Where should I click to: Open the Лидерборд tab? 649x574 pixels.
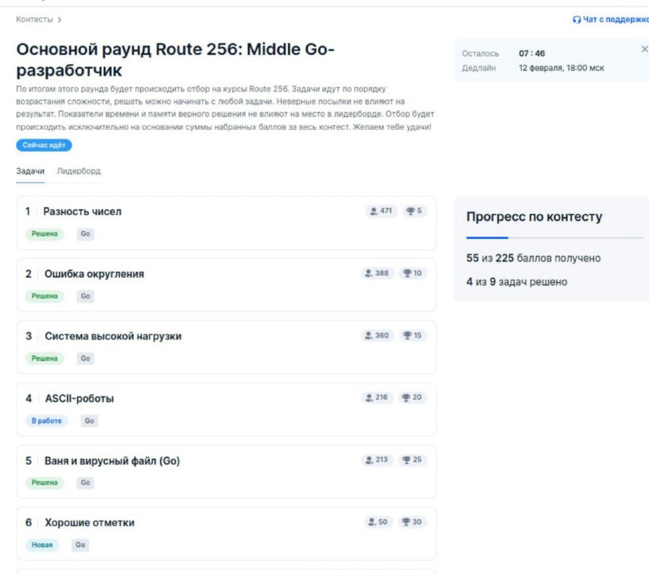click(x=79, y=171)
